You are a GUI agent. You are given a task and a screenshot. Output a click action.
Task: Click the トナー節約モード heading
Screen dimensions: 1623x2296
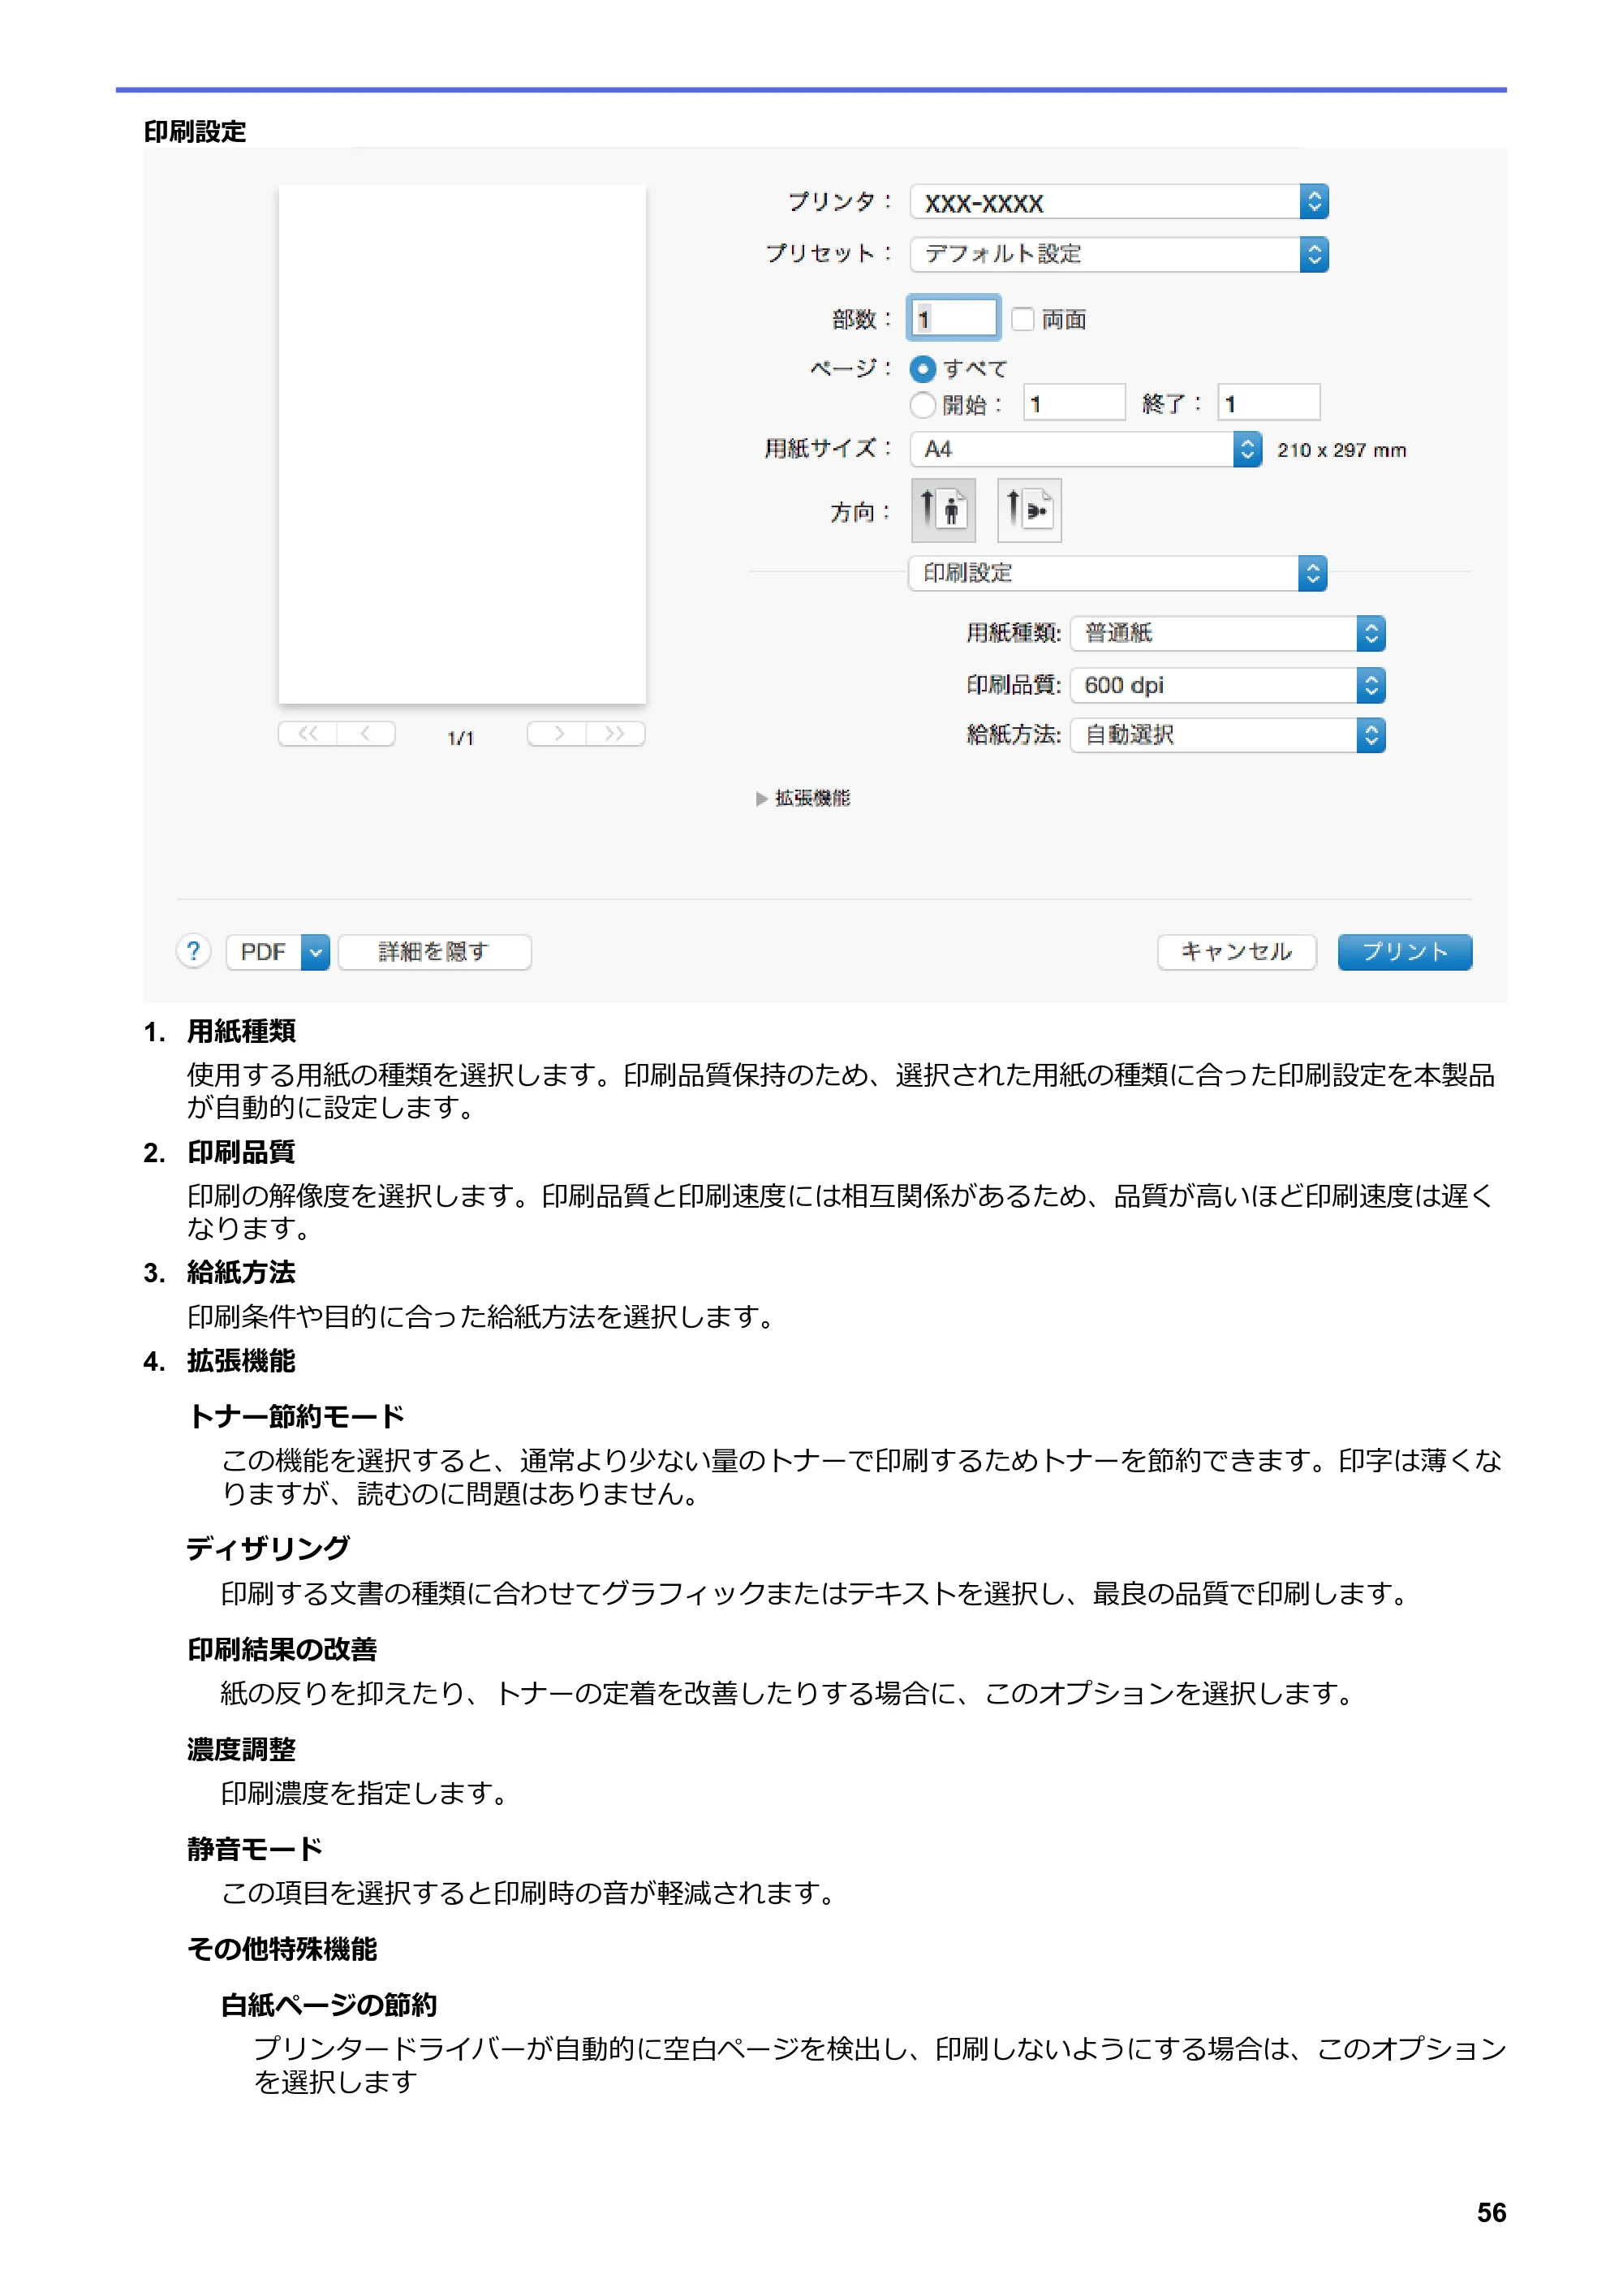(x=297, y=1416)
